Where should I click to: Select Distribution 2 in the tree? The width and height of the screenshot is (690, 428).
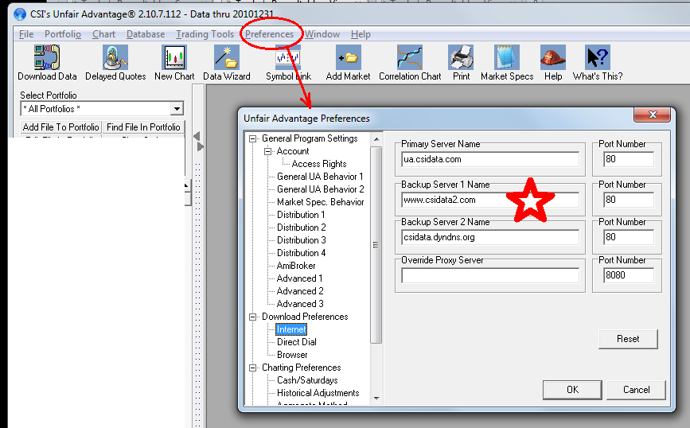(x=302, y=228)
